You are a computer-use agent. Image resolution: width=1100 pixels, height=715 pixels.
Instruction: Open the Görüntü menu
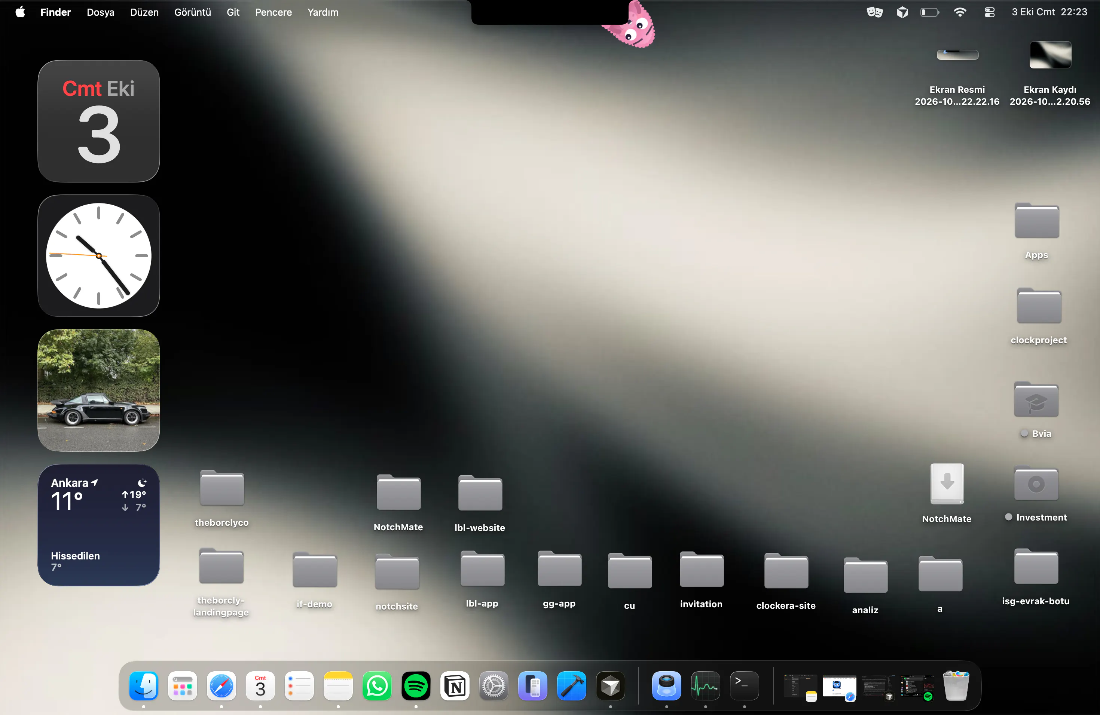(192, 12)
